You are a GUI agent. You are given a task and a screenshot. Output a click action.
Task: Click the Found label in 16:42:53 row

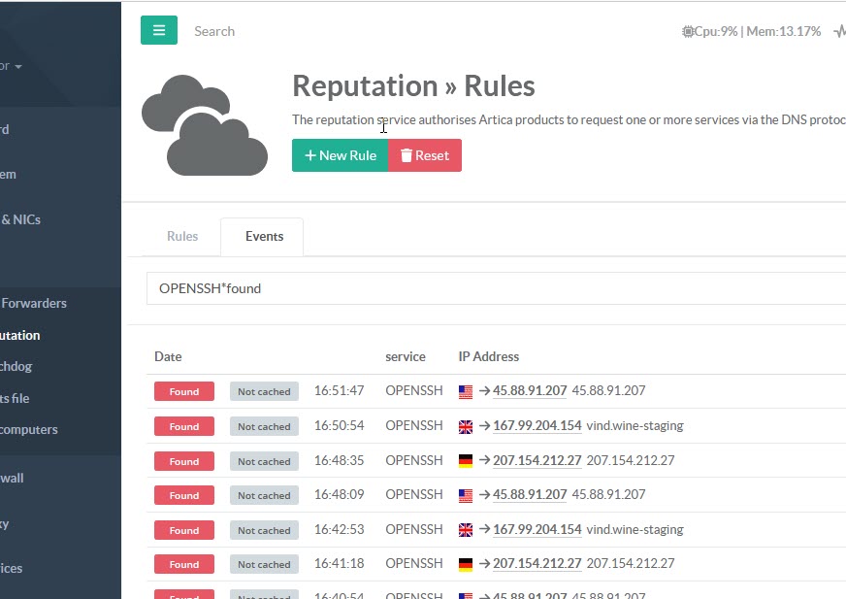click(184, 530)
